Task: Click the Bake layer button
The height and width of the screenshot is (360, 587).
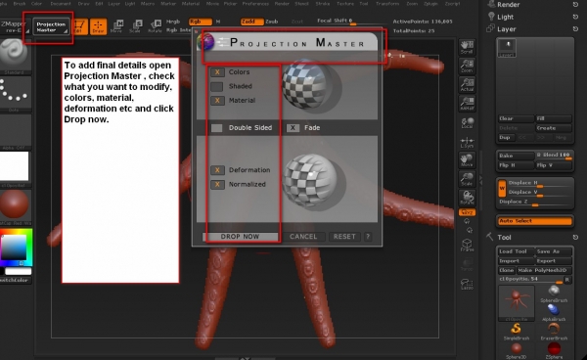Action: click(x=516, y=156)
